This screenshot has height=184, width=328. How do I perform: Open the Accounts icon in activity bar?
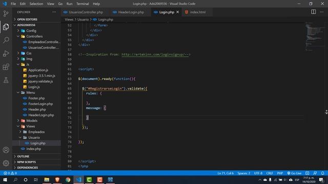tap(6, 150)
